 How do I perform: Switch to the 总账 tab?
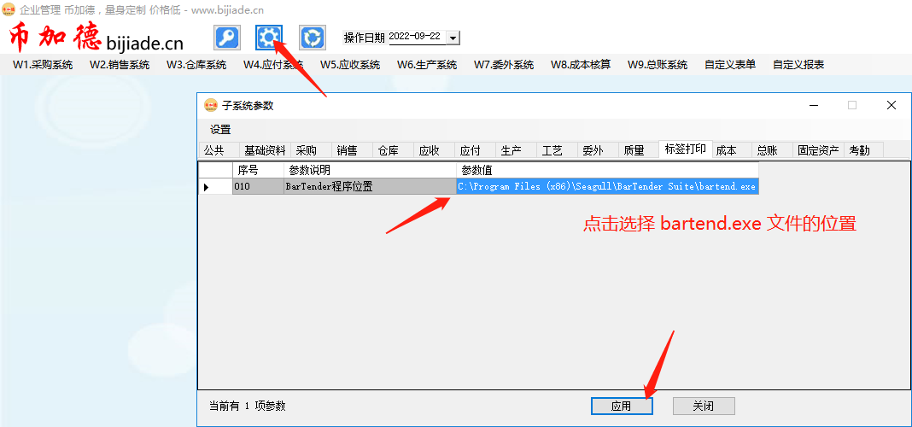pyautogui.click(x=772, y=150)
